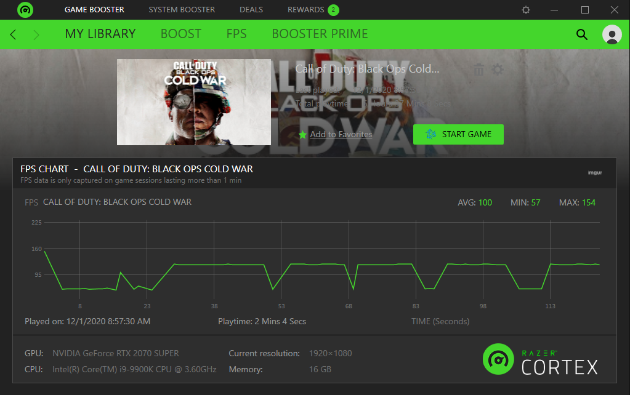Select the My Library sub-tab

pos(100,34)
